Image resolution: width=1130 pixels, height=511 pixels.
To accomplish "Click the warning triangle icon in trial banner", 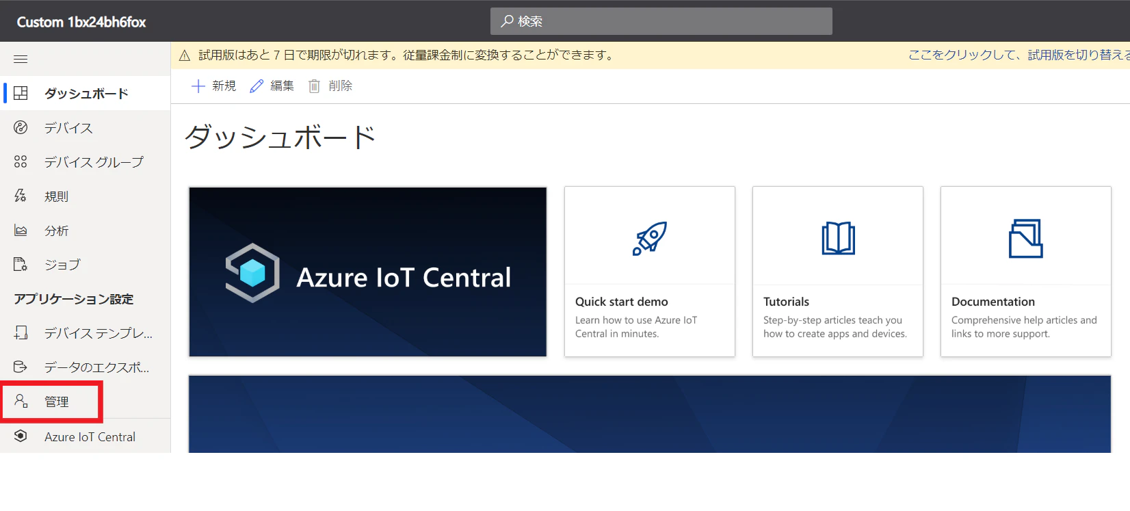I will [185, 55].
